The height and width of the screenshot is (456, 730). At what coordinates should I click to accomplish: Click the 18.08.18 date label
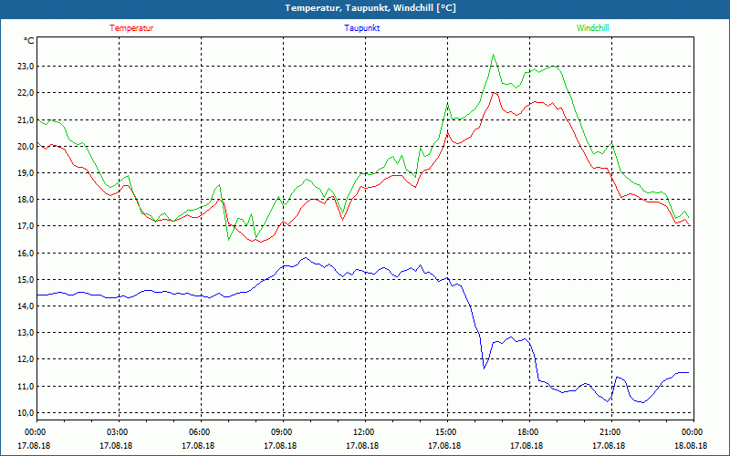tap(691, 446)
